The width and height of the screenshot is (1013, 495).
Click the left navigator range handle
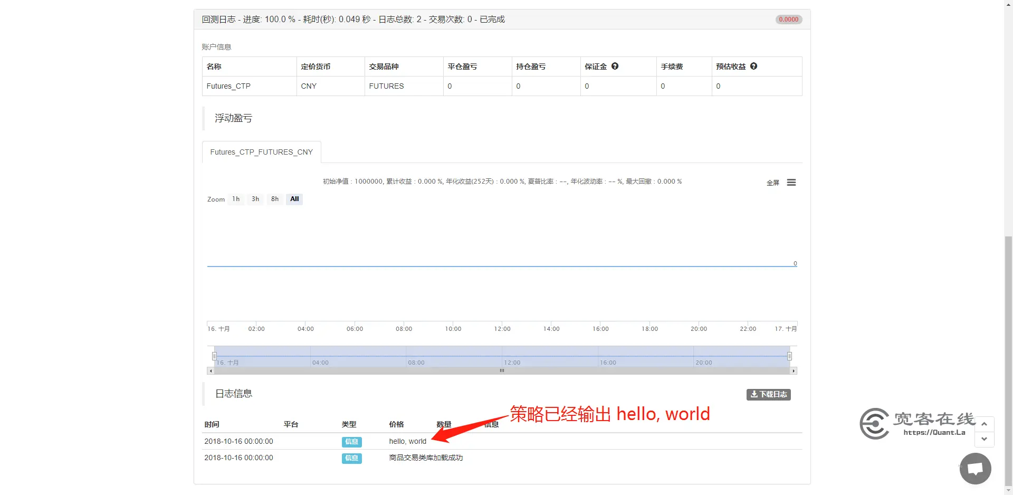[214, 356]
